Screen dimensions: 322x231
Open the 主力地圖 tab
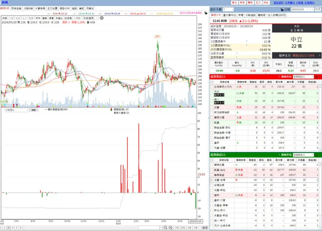[52, 8]
